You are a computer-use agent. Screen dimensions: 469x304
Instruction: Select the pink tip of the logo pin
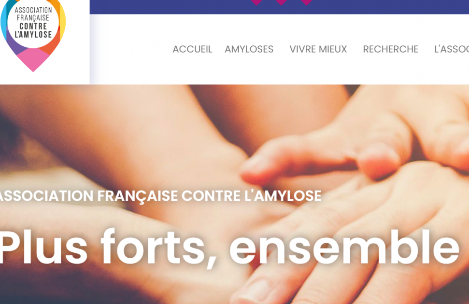33,60
